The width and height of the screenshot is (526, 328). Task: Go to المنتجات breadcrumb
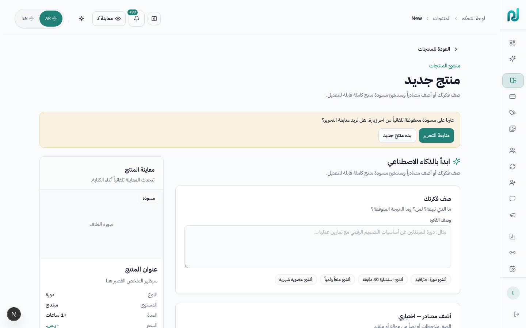pyautogui.click(x=442, y=18)
